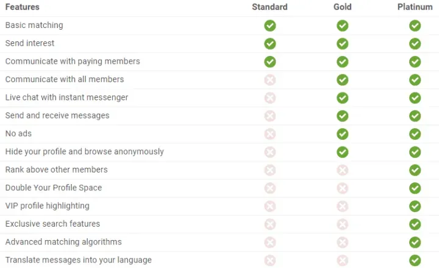Click Standard checkmark for Communicate with paying members
This screenshot has width=439, height=268.
[x=269, y=61]
